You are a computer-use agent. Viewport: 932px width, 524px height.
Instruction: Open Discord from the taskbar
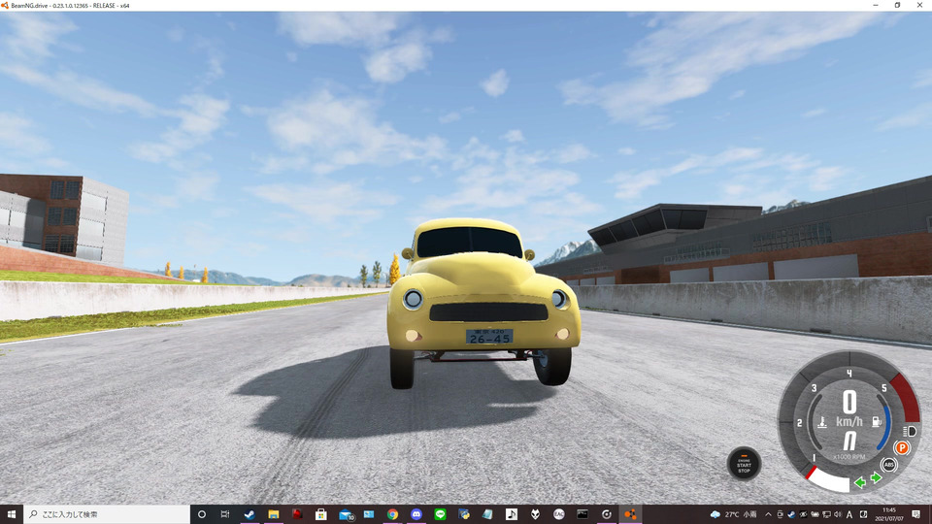[x=416, y=514]
